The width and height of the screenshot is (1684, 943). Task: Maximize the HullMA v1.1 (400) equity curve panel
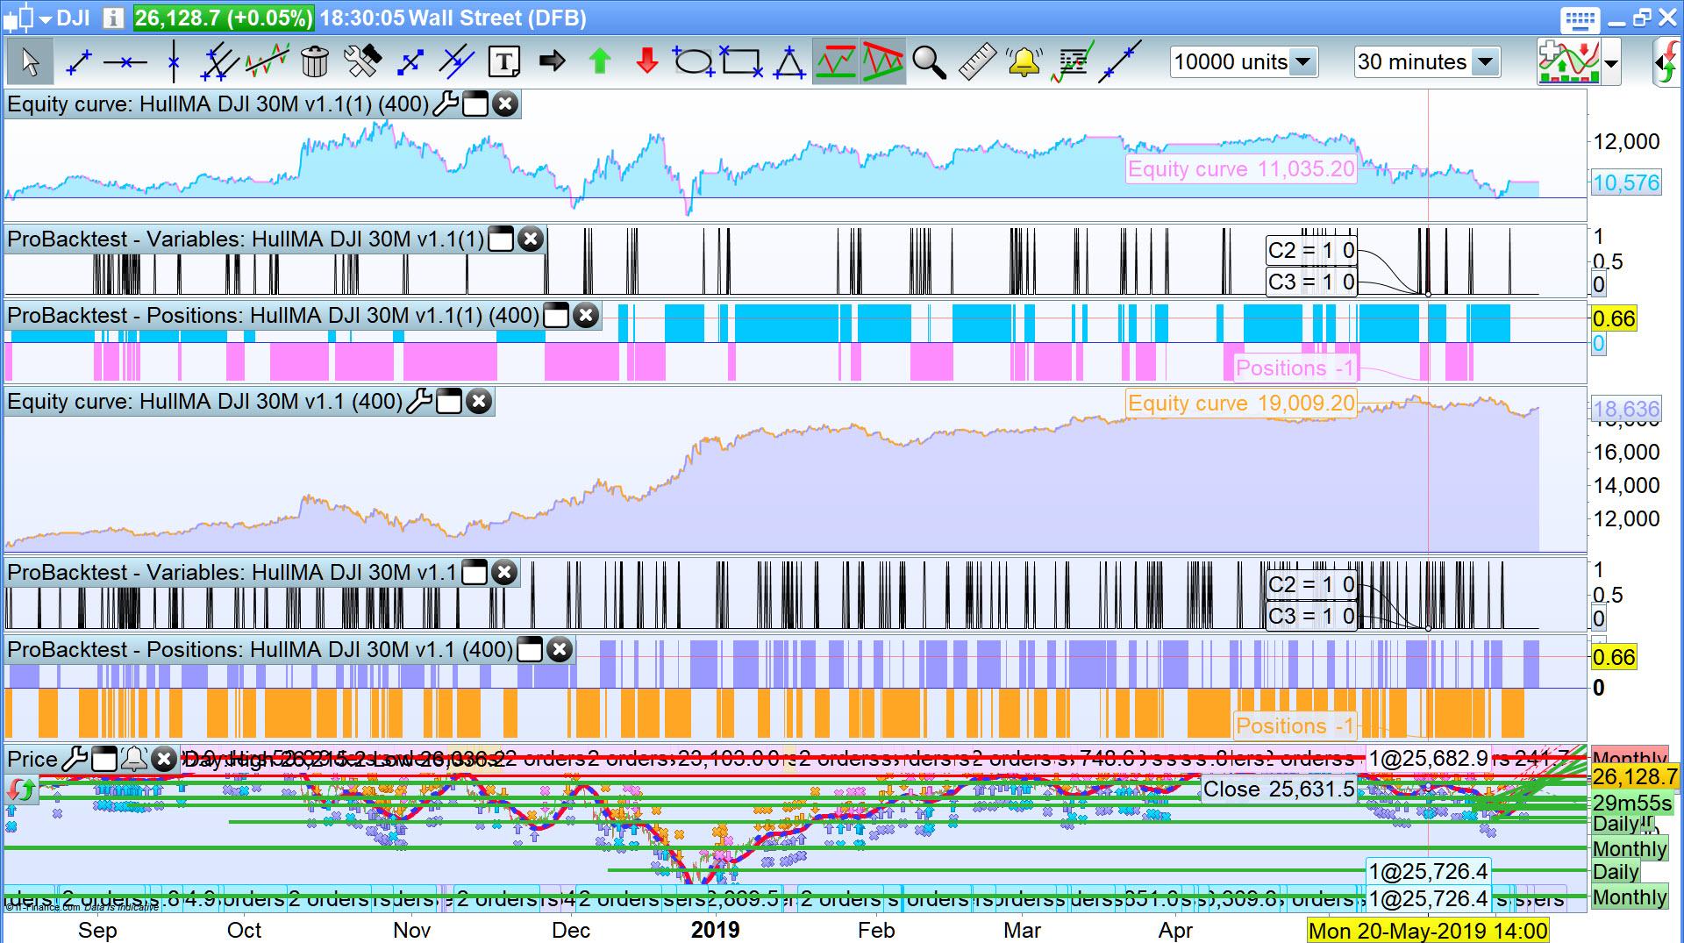click(449, 402)
